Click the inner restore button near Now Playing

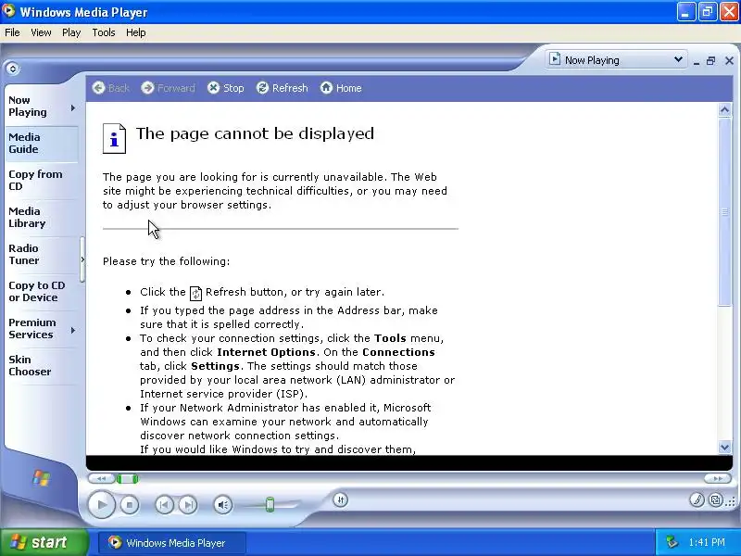coord(710,60)
